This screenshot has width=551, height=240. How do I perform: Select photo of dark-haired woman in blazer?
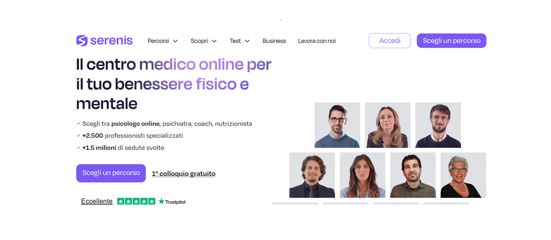point(363,175)
